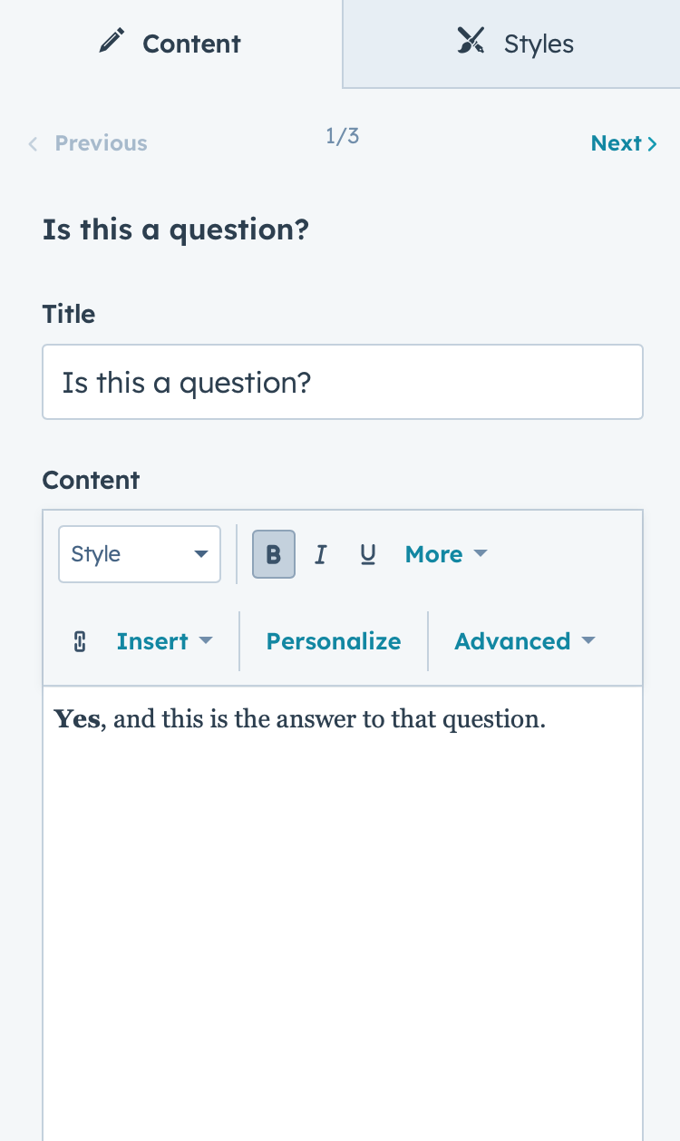Click the Personalize button

point(334,641)
